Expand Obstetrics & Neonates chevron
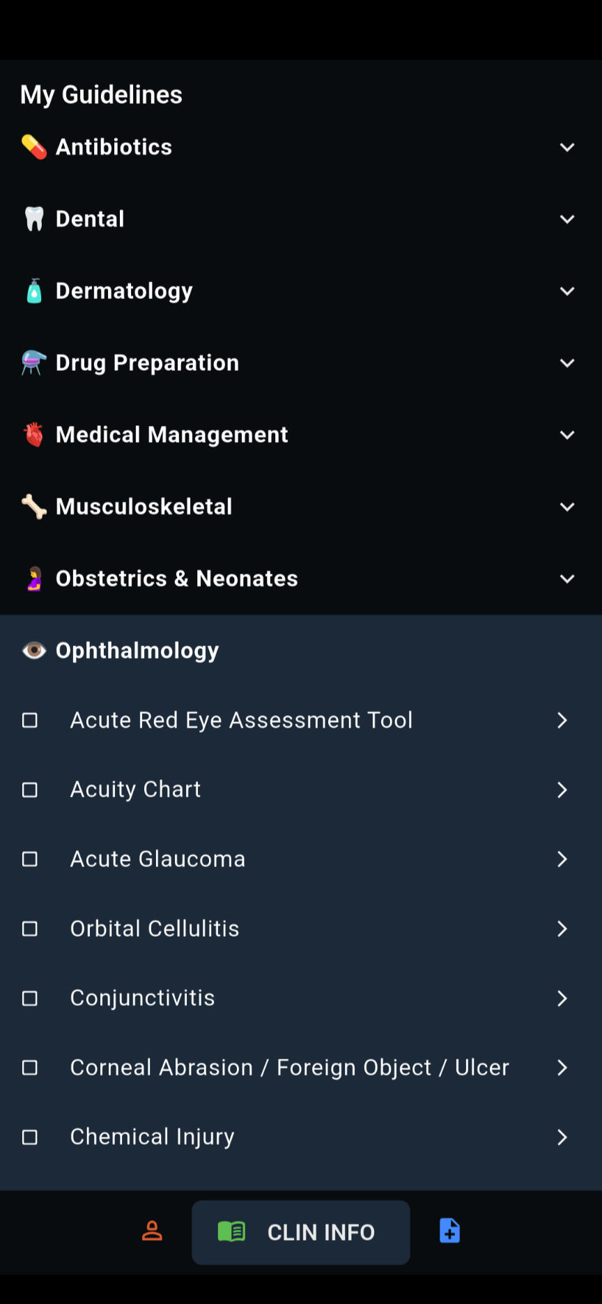The height and width of the screenshot is (1304, 602). pyautogui.click(x=567, y=578)
